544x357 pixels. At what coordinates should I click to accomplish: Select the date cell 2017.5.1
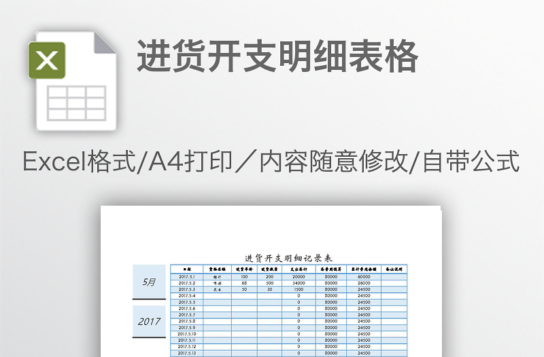[x=186, y=277]
